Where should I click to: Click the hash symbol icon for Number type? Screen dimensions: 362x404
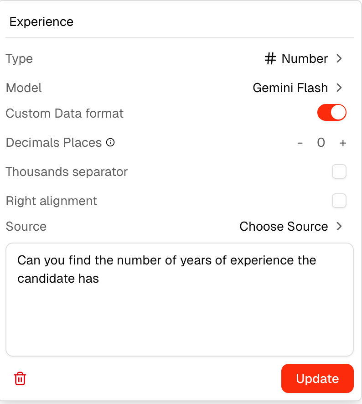tap(270, 59)
